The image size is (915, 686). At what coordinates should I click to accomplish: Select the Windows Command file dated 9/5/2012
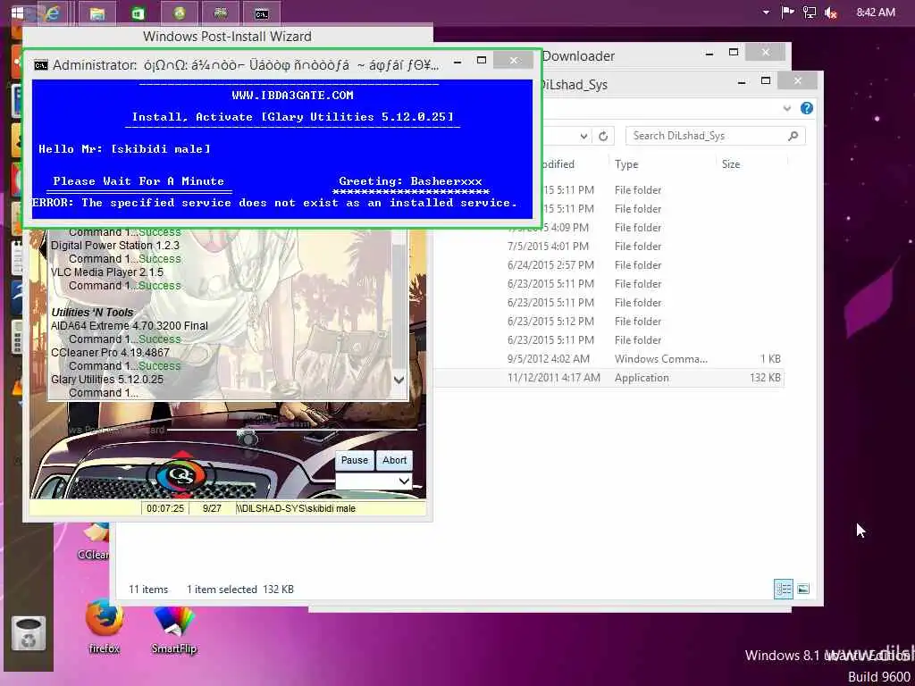coord(609,359)
